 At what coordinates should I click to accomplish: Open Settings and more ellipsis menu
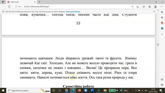coord(161,6)
